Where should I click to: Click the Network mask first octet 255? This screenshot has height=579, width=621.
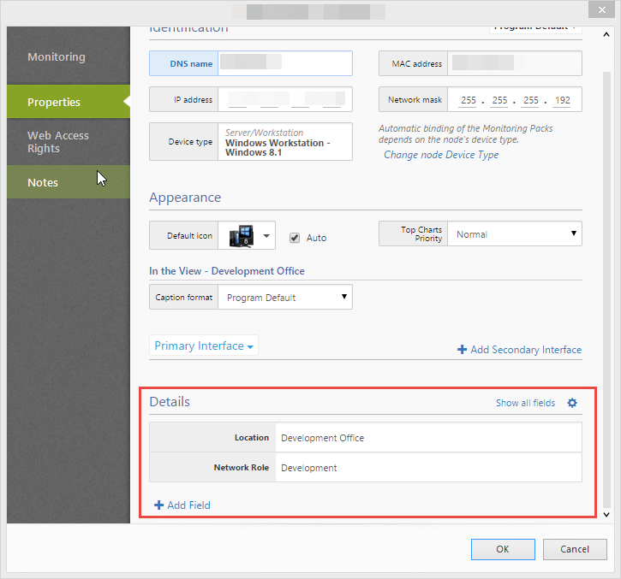469,100
